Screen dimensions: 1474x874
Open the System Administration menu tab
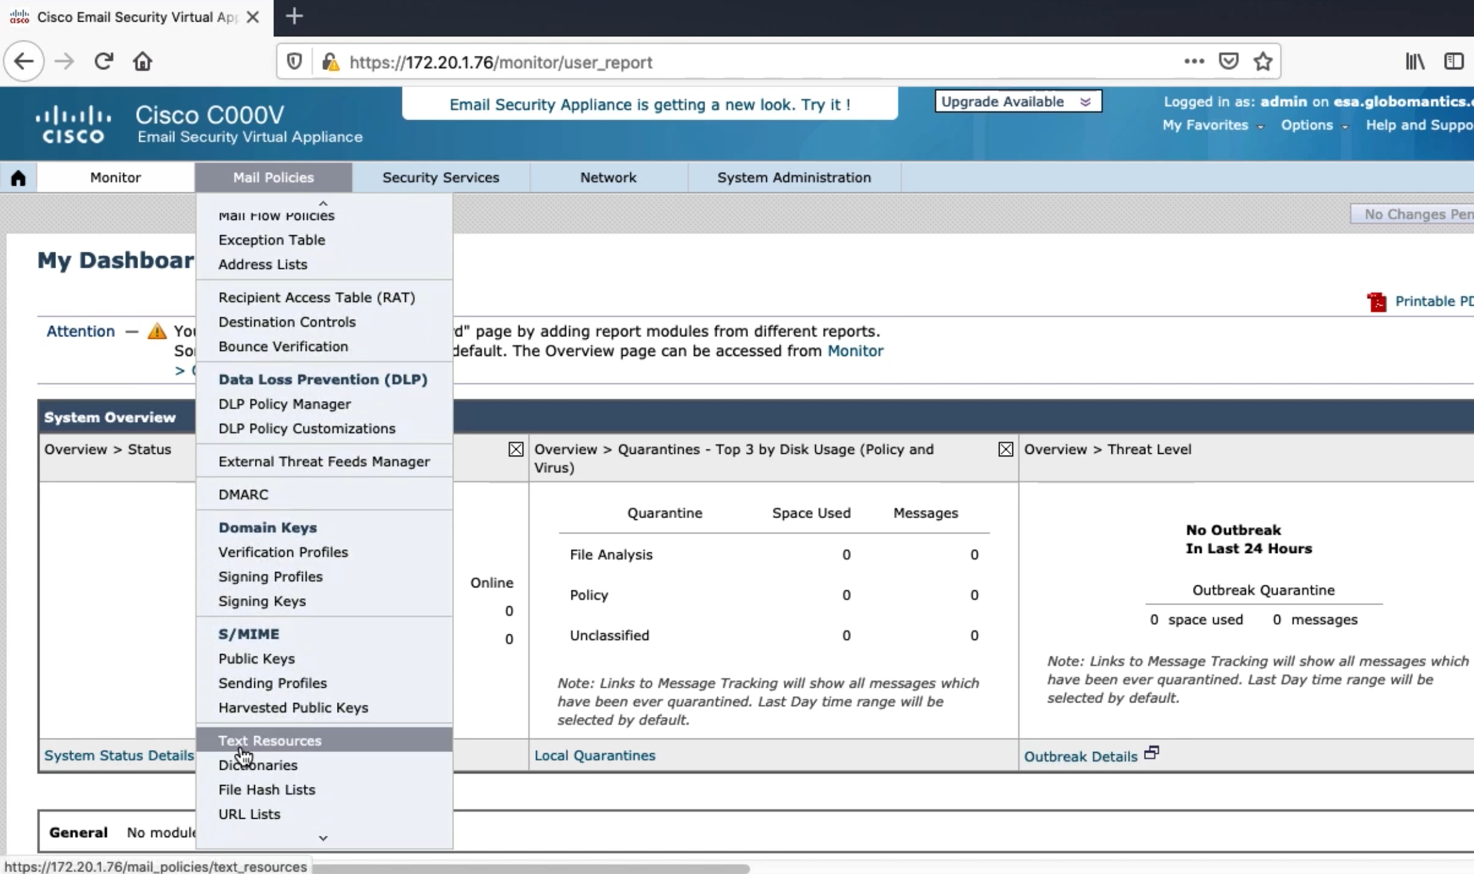794,177
